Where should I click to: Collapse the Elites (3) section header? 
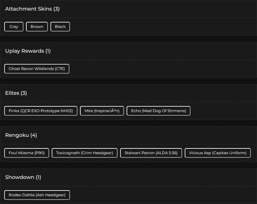point(128,93)
